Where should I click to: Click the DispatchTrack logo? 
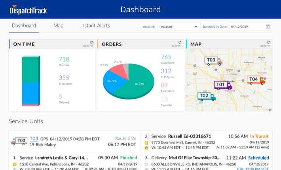(29, 9)
